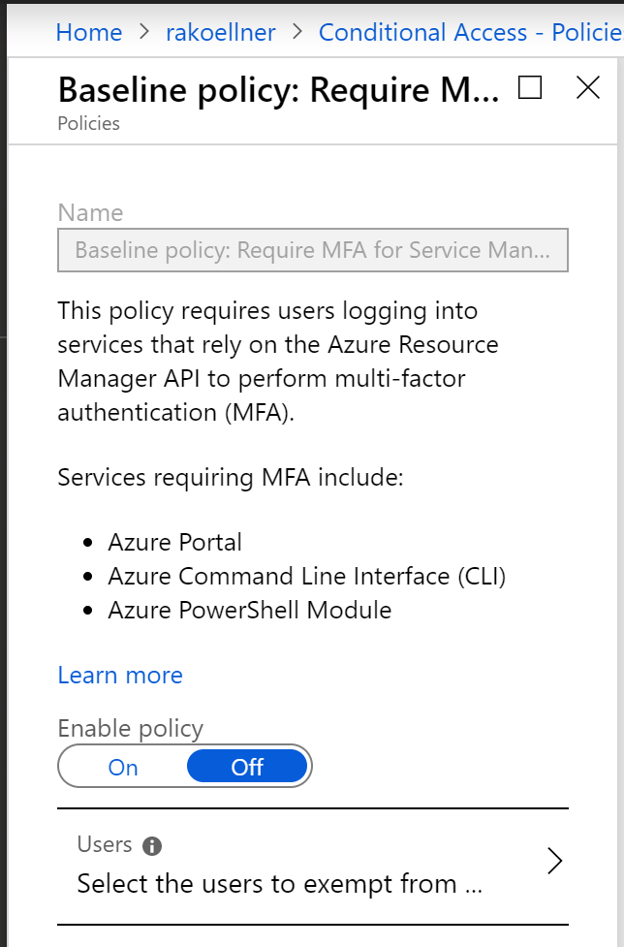The height and width of the screenshot is (947, 624).
Task: Click the policy Name input field
Action: tap(312, 250)
